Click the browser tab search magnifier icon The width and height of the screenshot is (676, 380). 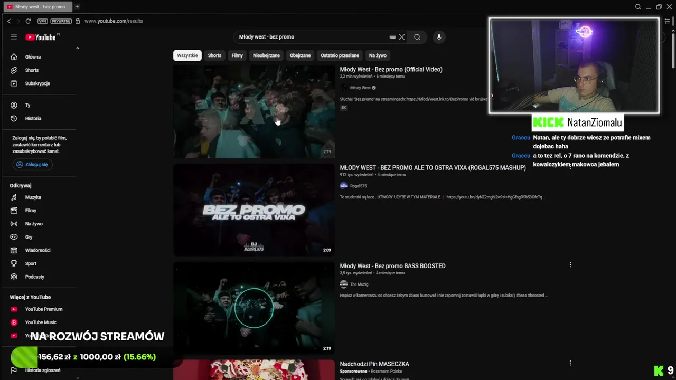pyautogui.click(x=638, y=7)
